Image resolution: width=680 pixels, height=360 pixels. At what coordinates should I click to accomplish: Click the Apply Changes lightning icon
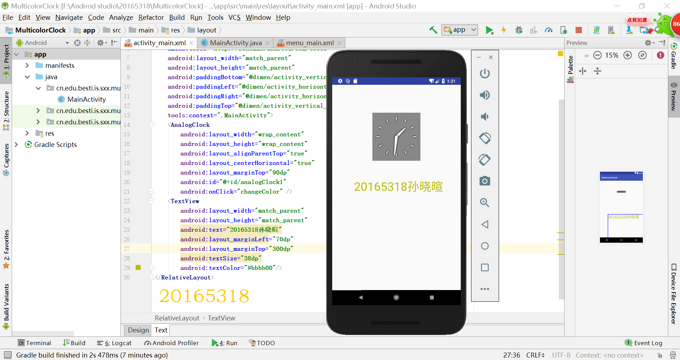coord(504,30)
